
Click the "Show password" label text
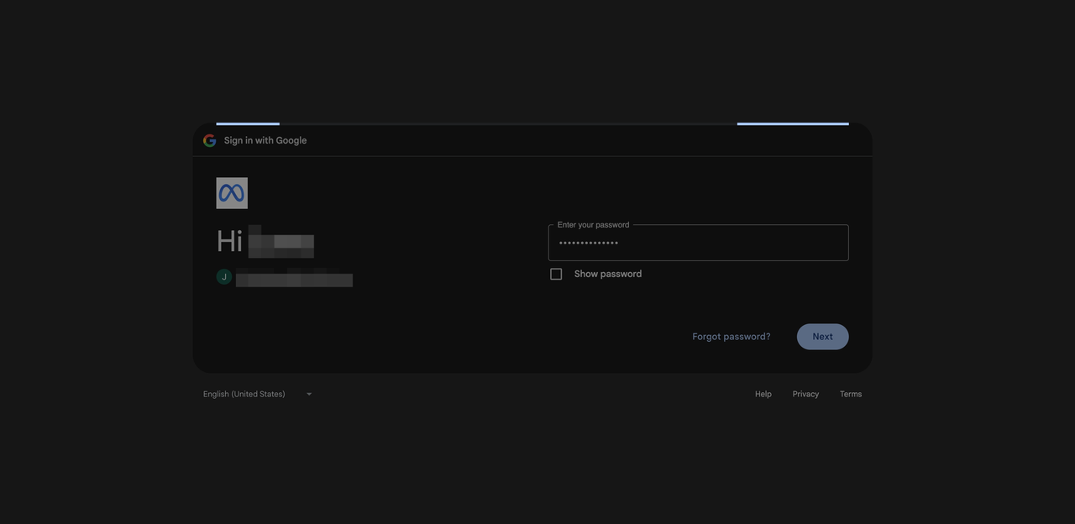607,274
